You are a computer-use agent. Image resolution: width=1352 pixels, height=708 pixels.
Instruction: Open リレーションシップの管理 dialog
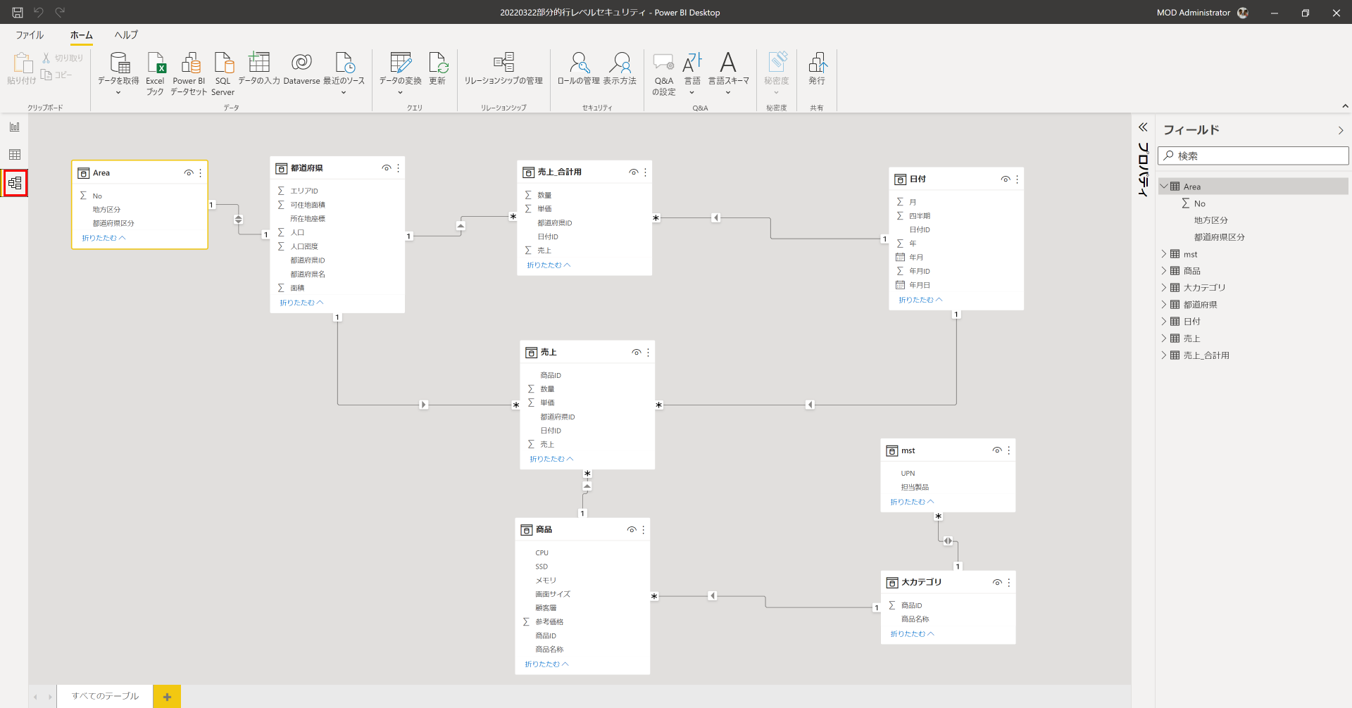503,65
